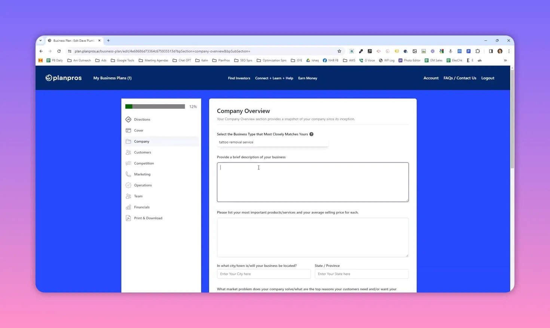Click the bookmark star in the address bar
Image resolution: width=550 pixels, height=328 pixels.
[339, 51]
